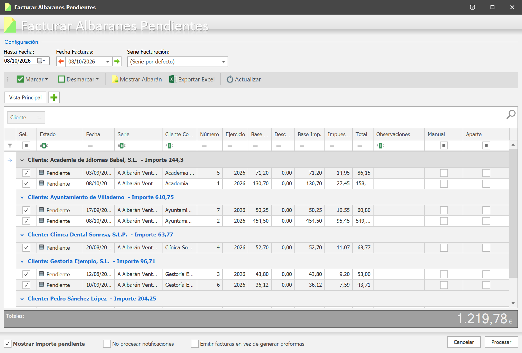Image resolution: width=522 pixels, height=353 pixels.
Task: Set equals filter operator for Total column
Action: click(360, 145)
